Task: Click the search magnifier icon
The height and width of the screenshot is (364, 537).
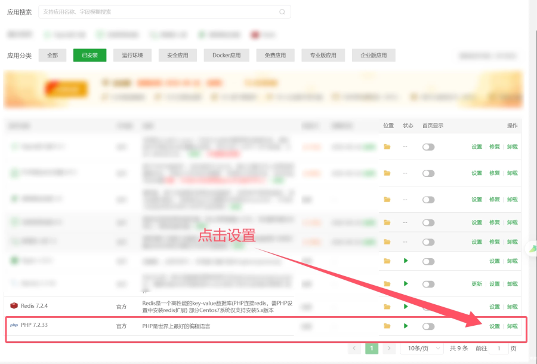Action: [x=282, y=12]
